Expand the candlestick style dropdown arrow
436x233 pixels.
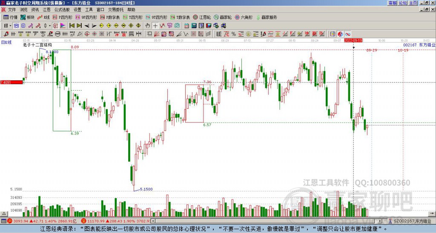[x=50, y=26]
